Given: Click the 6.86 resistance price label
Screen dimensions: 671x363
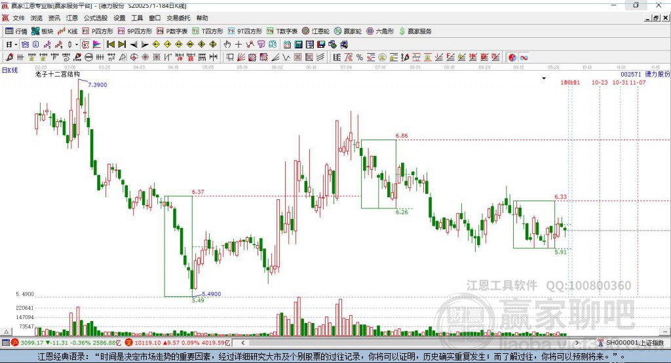Looking at the screenshot, I should tap(402, 136).
